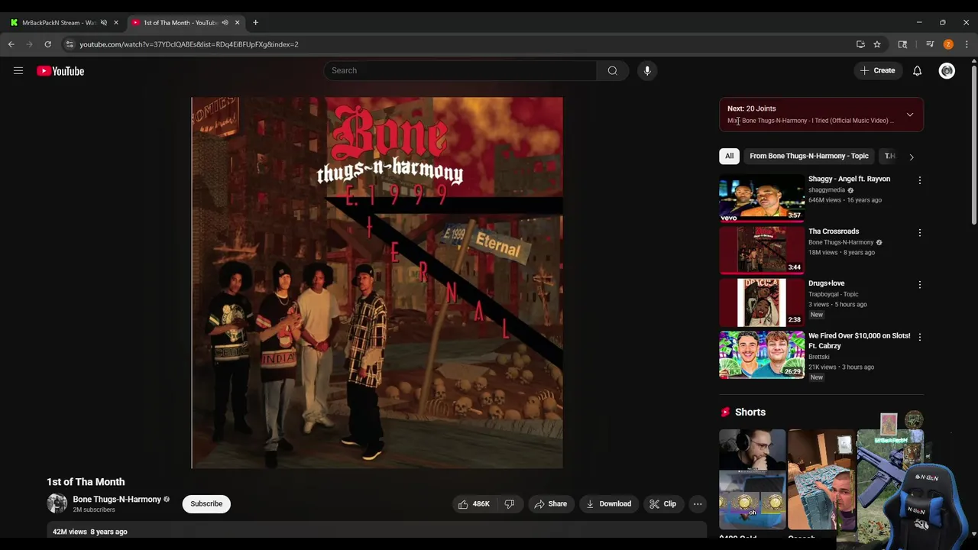Open the Shorts section heading
Viewport: 978px width, 550px height.
point(750,412)
